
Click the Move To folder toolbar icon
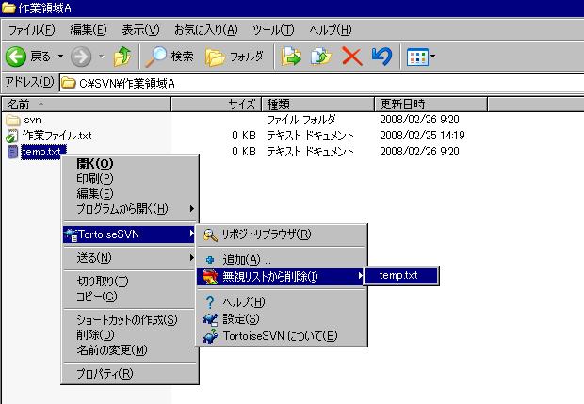tap(291, 57)
